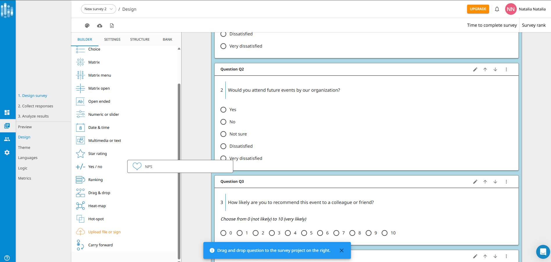Switch to the BANK tab
The image size is (551, 262).
[168, 39]
